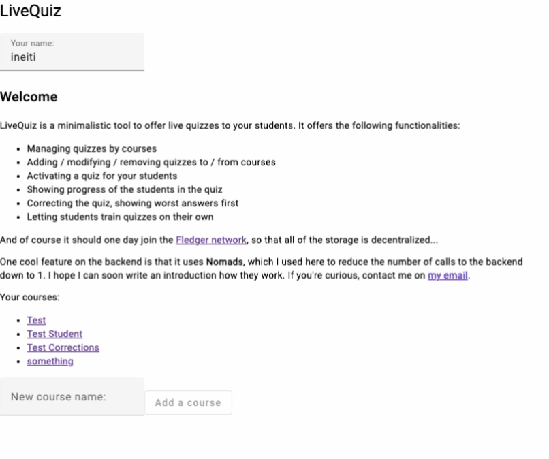
Task: Open the Test Corrections course
Action: 63,347
